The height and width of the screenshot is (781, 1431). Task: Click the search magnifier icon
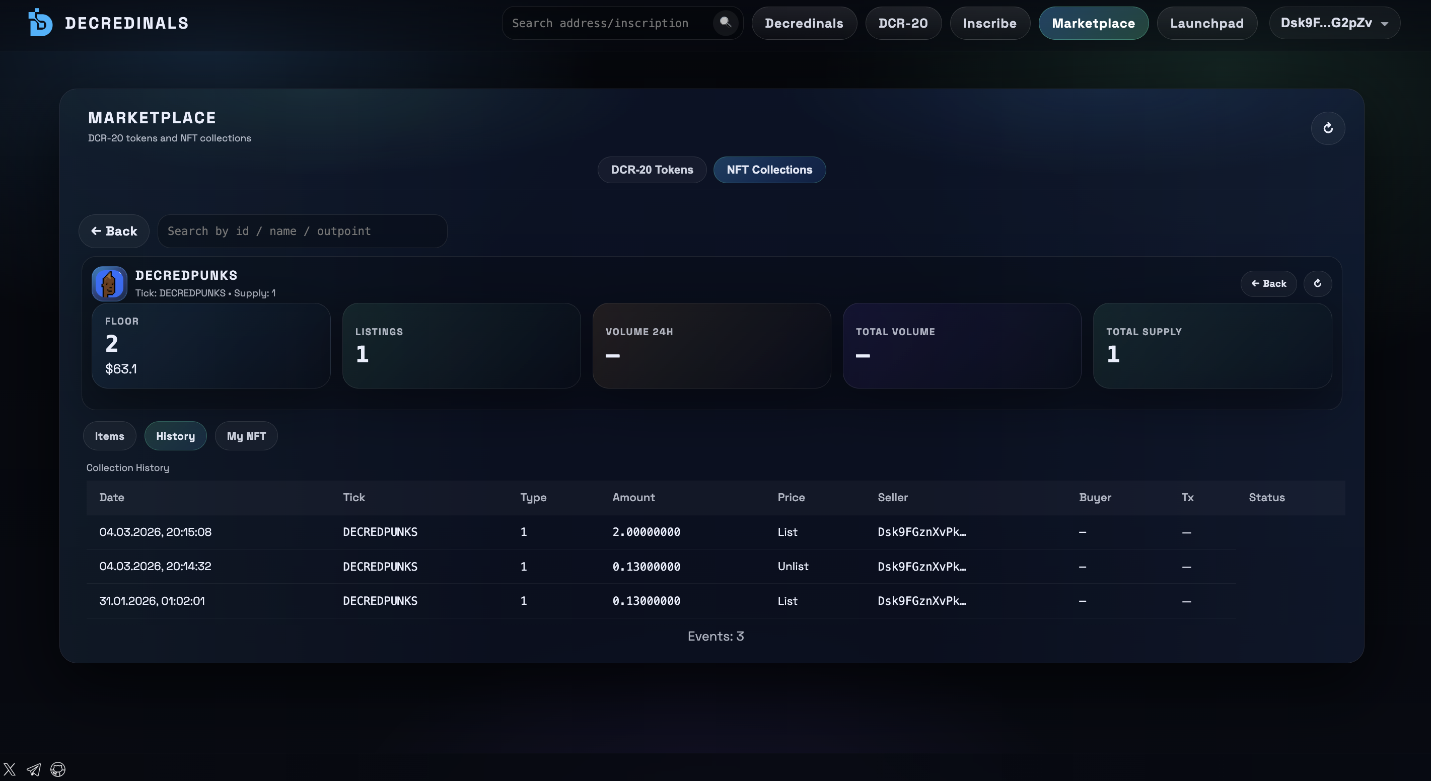click(x=725, y=23)
